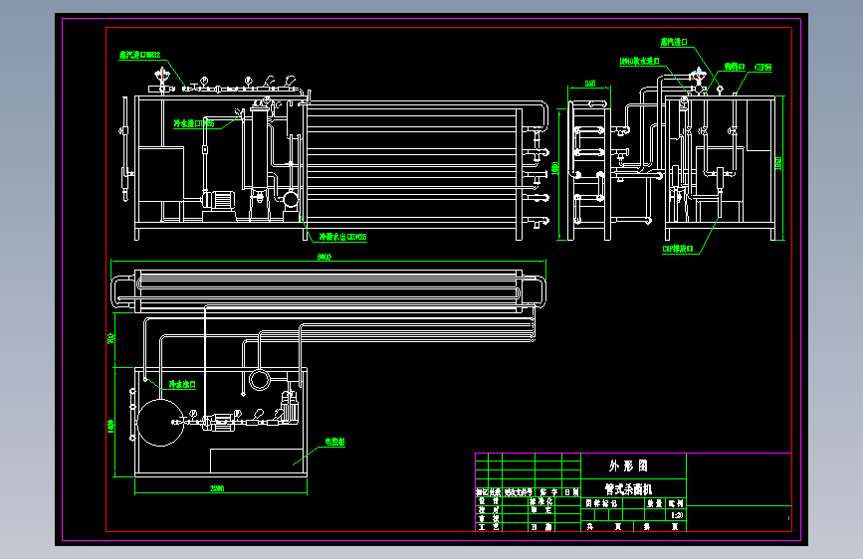
Task: Click the 标准化 cell in title block
Action: [x=541, y=501]
